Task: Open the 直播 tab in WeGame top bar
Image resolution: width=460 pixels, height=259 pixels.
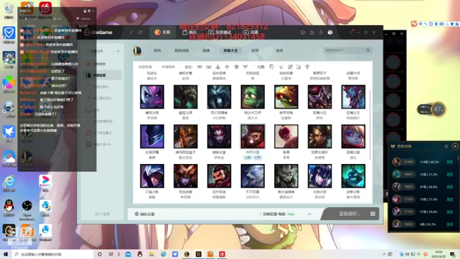Action: (251, 32)
